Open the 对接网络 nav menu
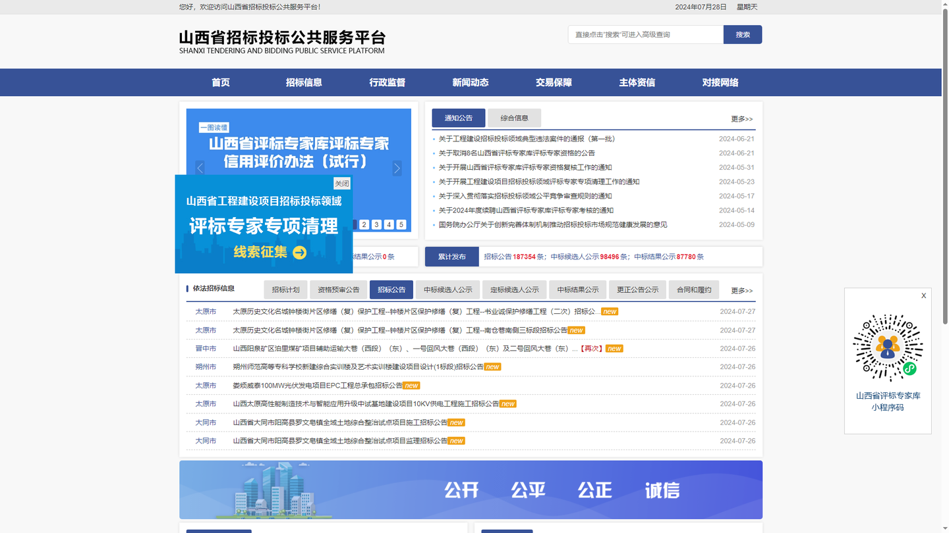The width and height of the screenshot is (949, 533). [x=720, y=82]
